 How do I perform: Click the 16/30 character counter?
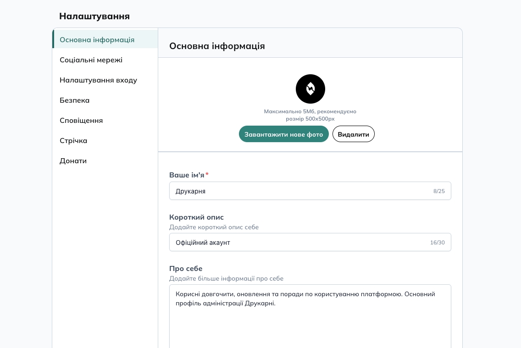437,243
